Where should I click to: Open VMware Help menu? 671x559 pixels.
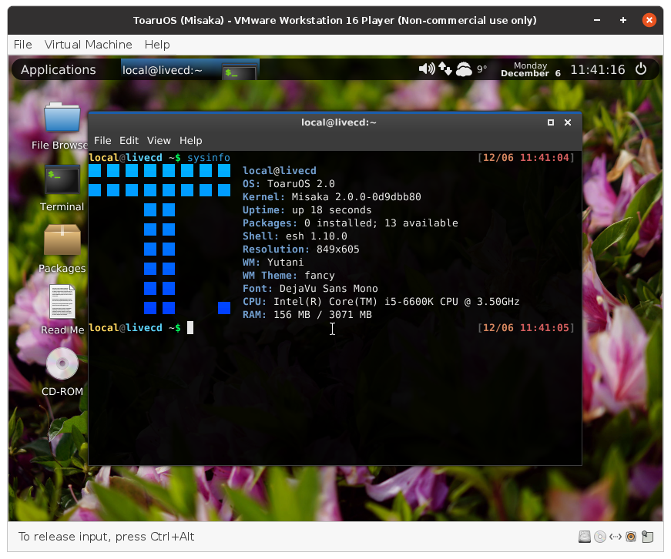[157, 45]
